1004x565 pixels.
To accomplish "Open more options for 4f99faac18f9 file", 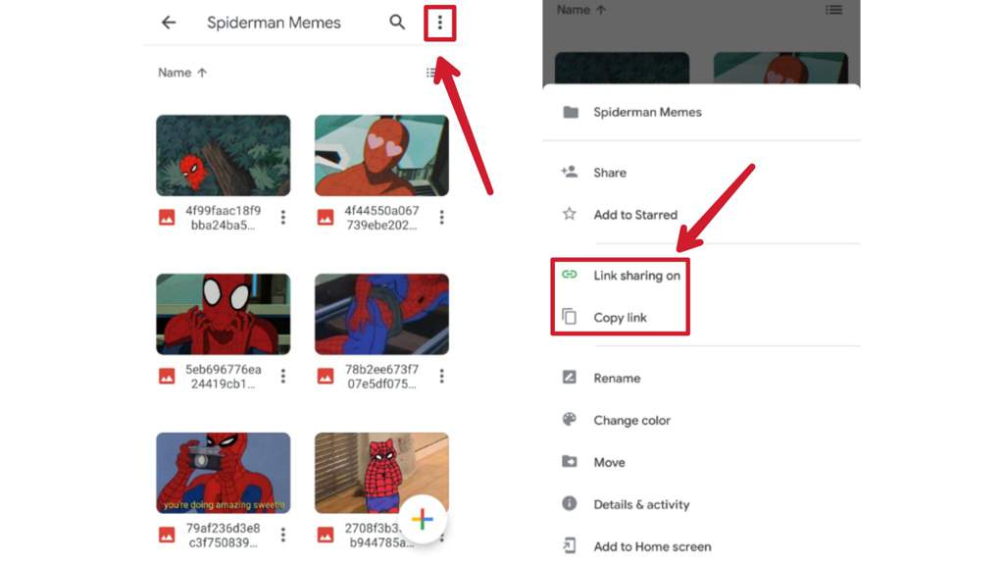I will click(x=283, y=217).
